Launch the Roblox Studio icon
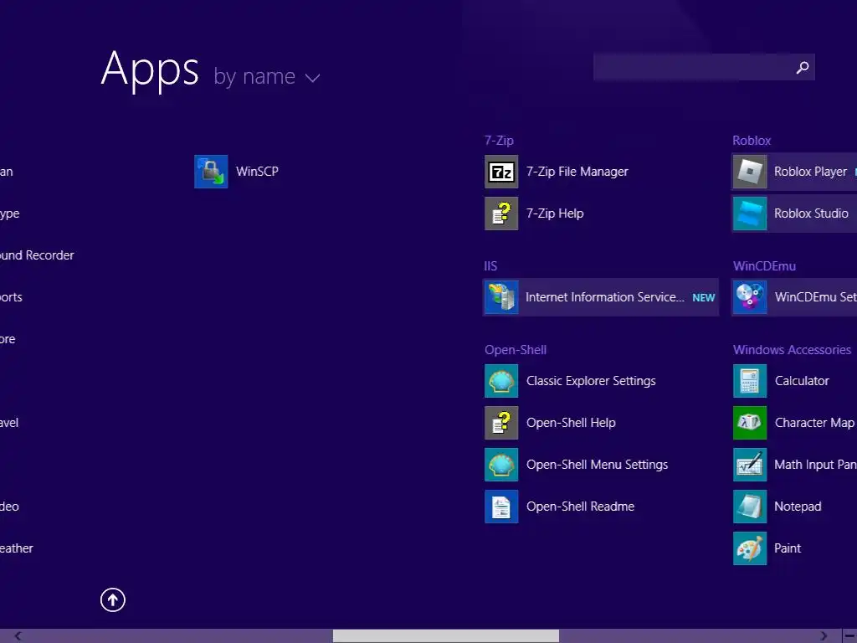The width and height of the screenshot is (857, 643). [749, 213]
